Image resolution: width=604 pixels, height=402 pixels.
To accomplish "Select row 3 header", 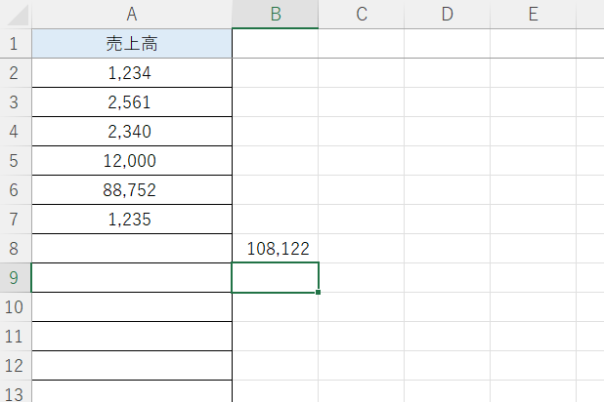I will click(16, 102).
